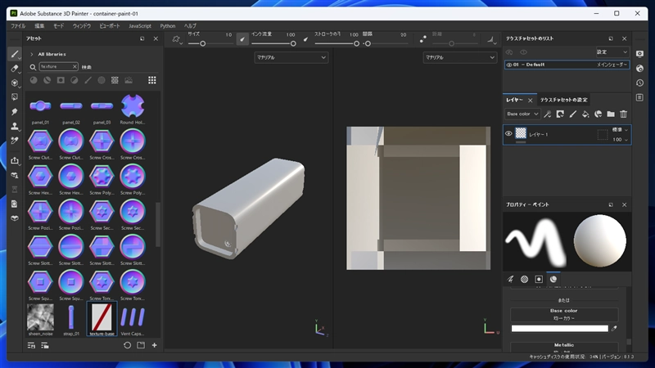Select the Eraser tool
The image size is (655, 368).
(14, 69)
